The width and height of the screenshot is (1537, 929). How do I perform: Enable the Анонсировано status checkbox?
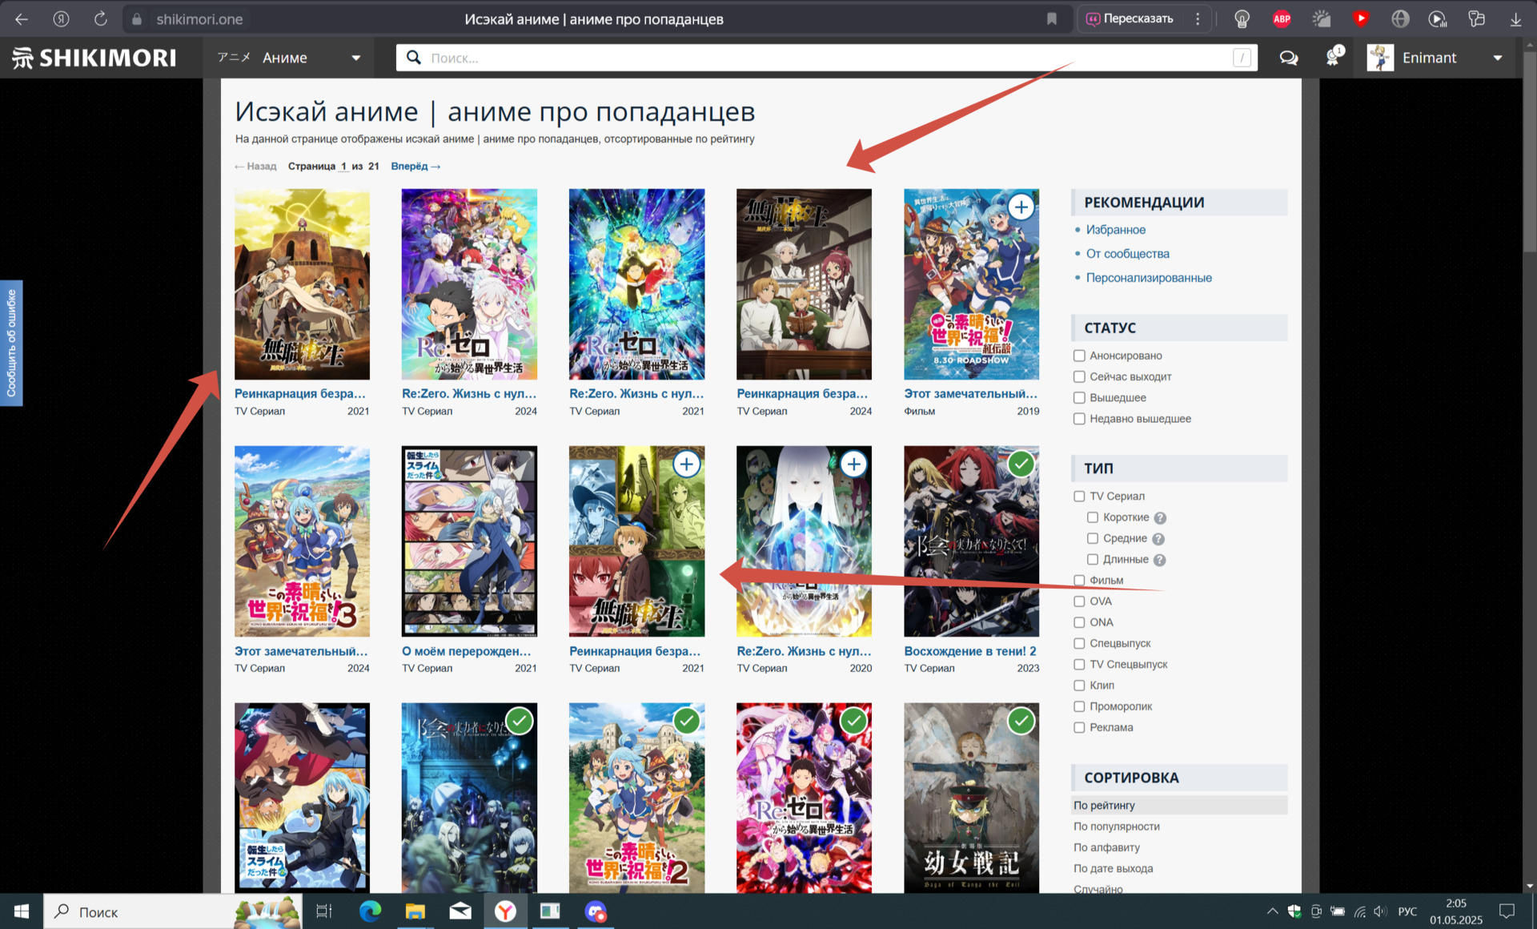(x=1079, y=356)
